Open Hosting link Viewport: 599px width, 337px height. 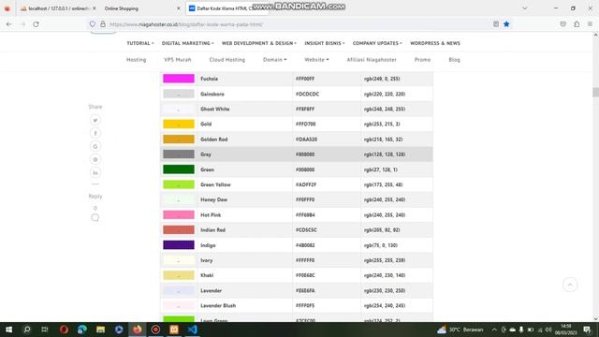(137, 60)
